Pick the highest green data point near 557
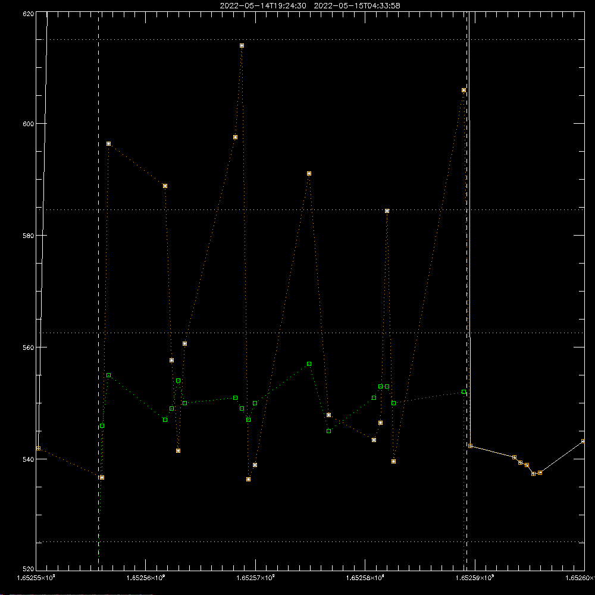This screenshot has height=595, width=595. click(x=309, y=364)
